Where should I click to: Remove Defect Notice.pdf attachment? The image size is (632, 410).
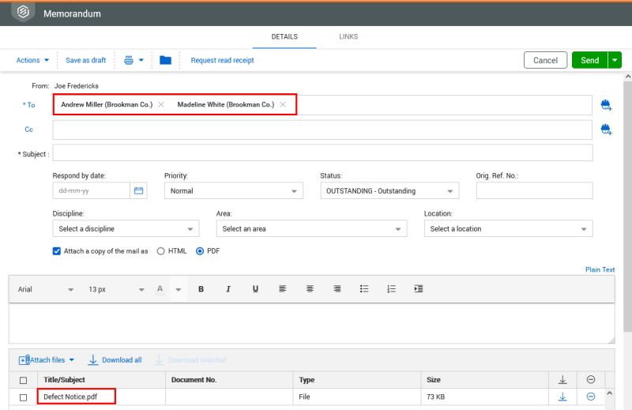click(x=590, y=397)
